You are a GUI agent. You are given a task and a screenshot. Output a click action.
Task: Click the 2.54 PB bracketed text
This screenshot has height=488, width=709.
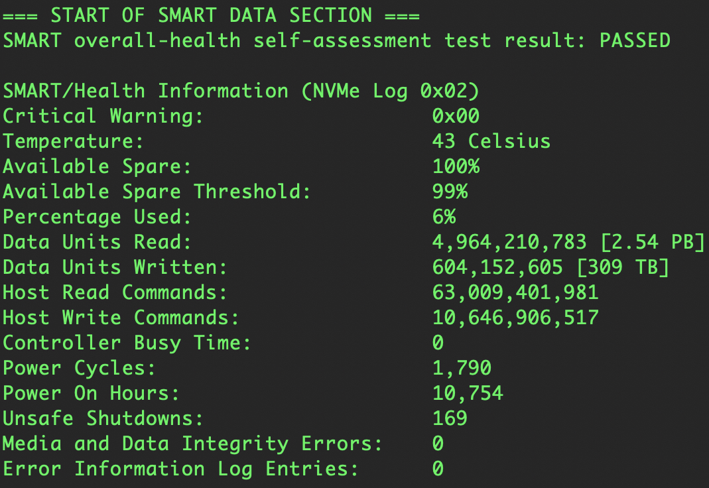pos(653,242)
